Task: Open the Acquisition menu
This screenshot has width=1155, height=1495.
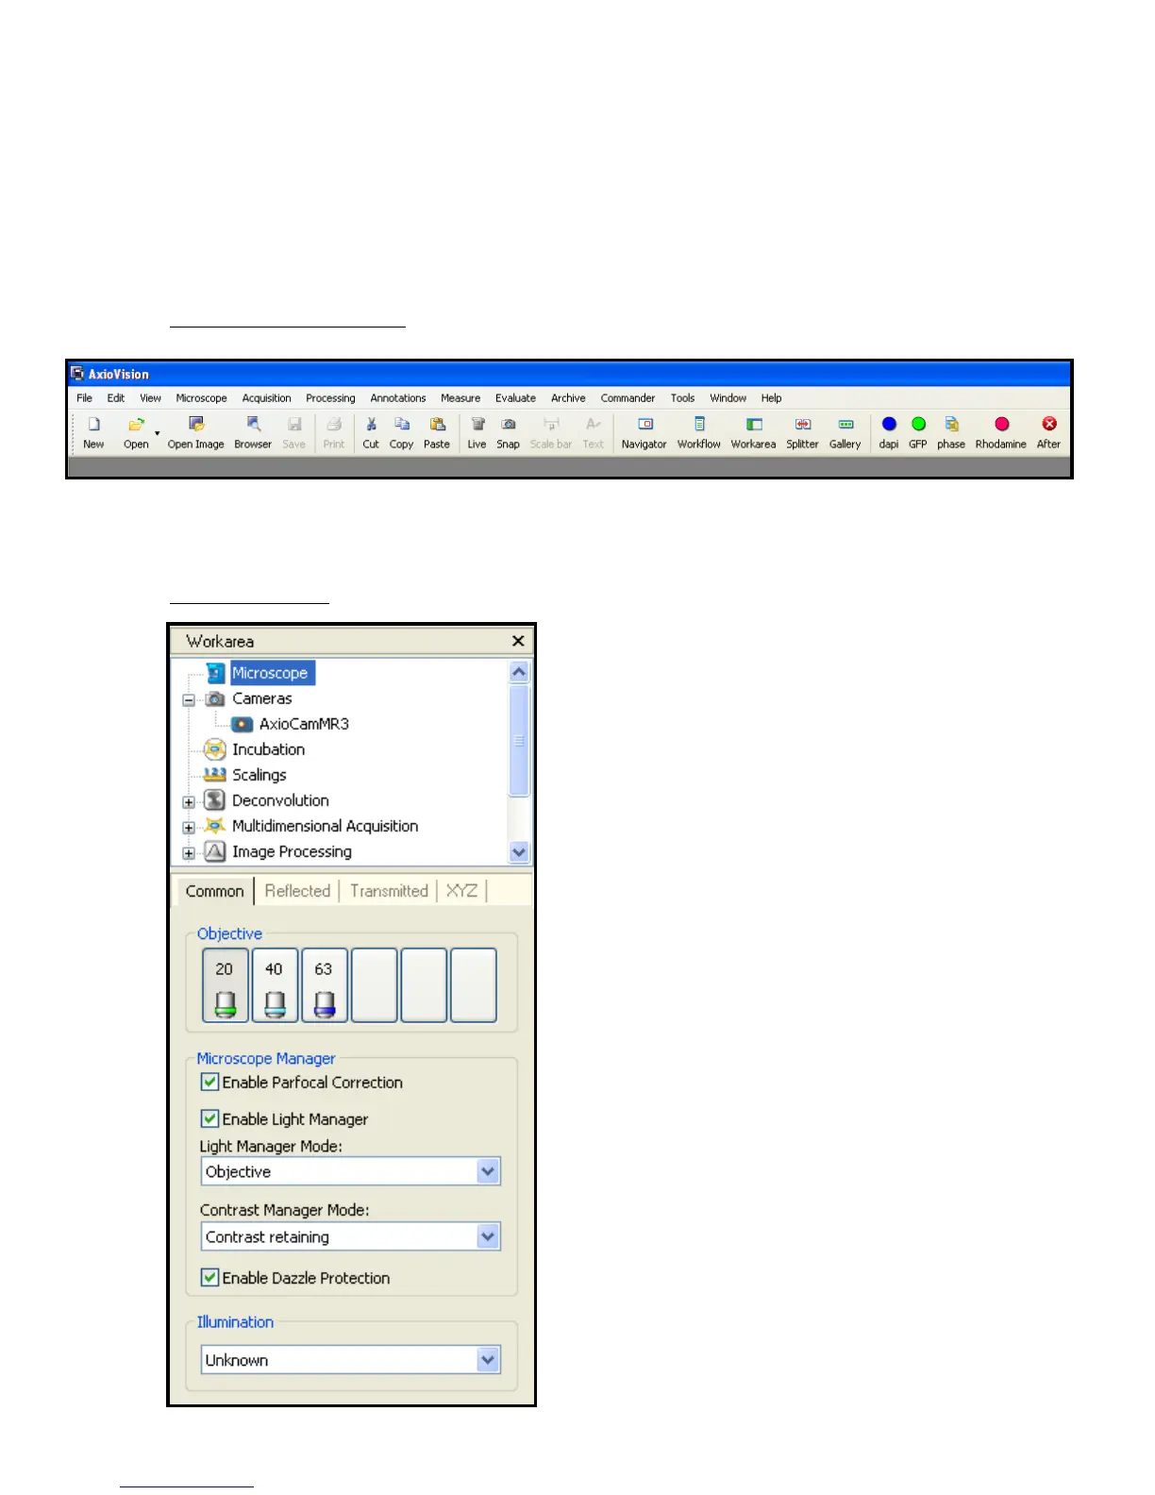Action: coord(266,398)
